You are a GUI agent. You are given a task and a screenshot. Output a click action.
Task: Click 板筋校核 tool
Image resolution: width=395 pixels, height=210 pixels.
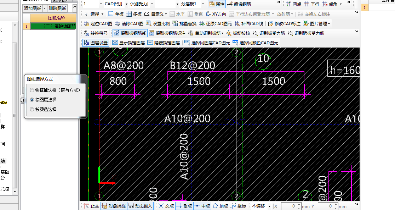coord(238,33)
